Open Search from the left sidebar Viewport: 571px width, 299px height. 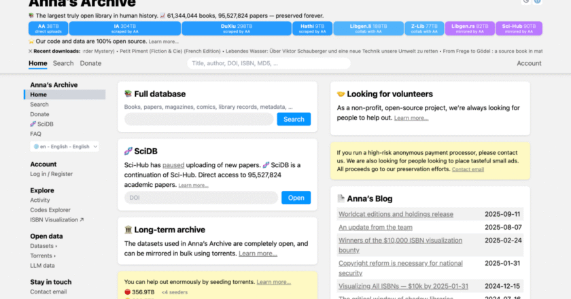[x=39, y=105]
